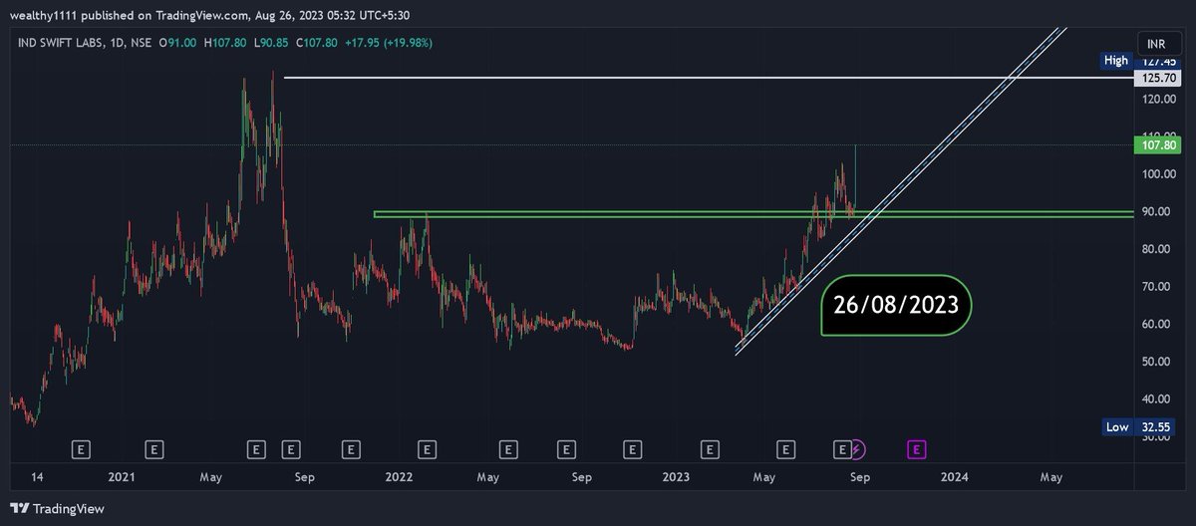Click the IND SWIFT LABS symbol title
The width and height of the screenshot is (1196, 526).
[x=62, y=43]
